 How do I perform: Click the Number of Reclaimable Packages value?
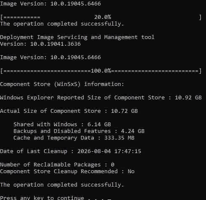pos(113,165)
